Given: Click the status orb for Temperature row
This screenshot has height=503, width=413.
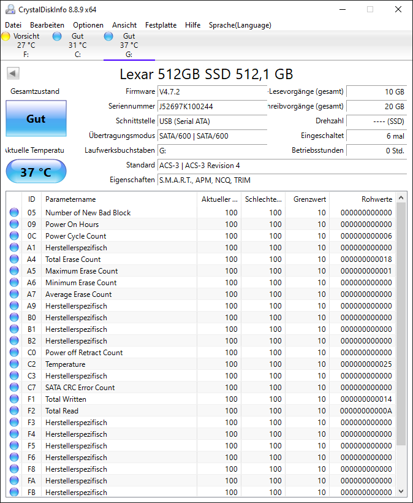Looking at the screenshot, I should pyautogui.click(x=14, y=364).
